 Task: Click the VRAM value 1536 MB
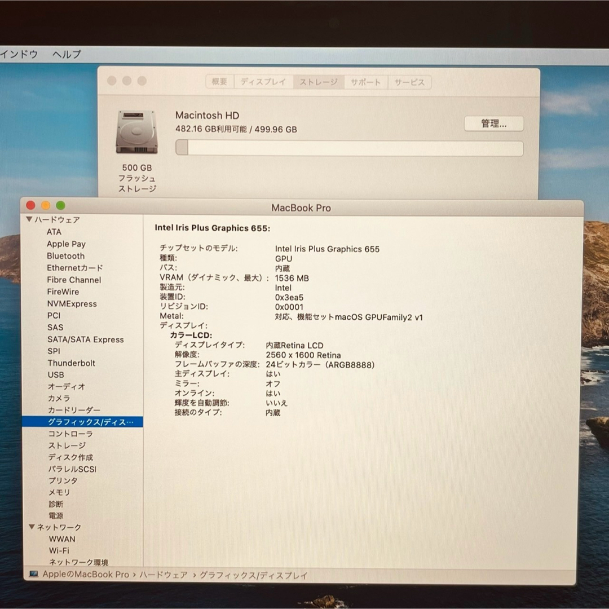click(292, 278)
